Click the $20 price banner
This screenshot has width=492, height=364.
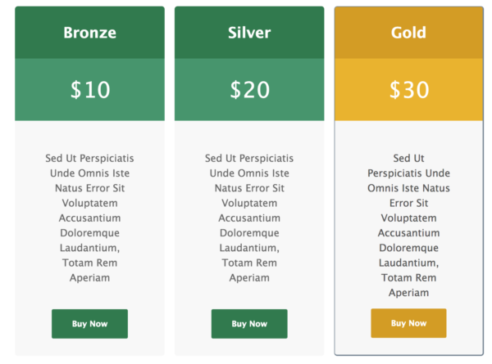pos(249,89)
